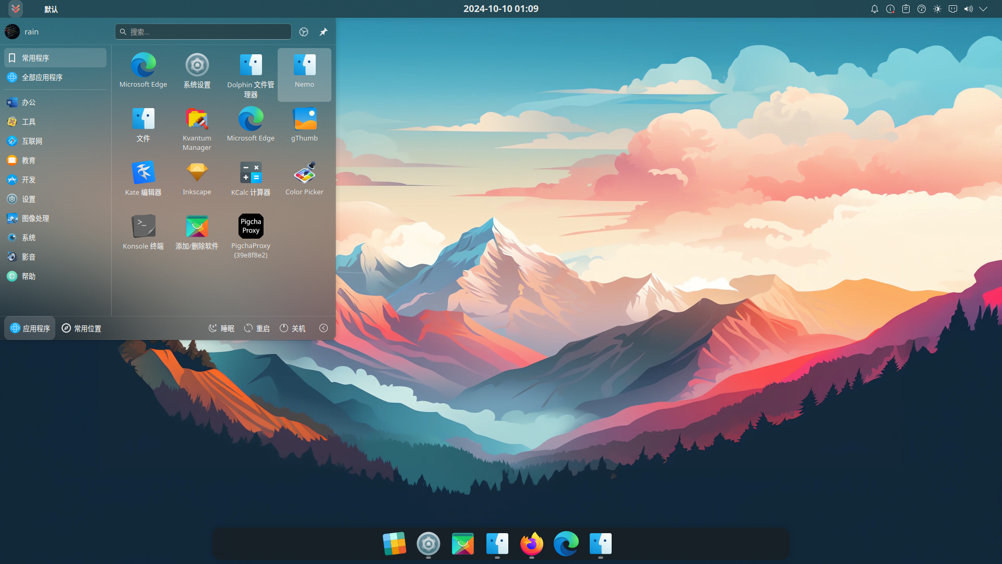The height and width of the screenshot is (564, 1002).
Task: Launch PigchaProxy (39e8f8e2)
Action: click(250, 236)
